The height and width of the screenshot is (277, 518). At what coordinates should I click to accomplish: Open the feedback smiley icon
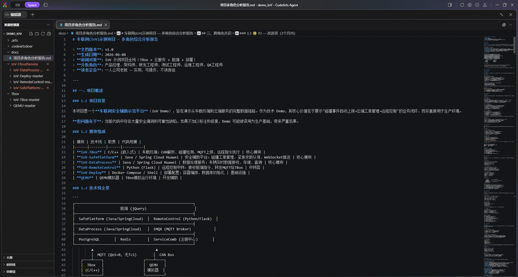pyautogui.click(x=477, y=5)
